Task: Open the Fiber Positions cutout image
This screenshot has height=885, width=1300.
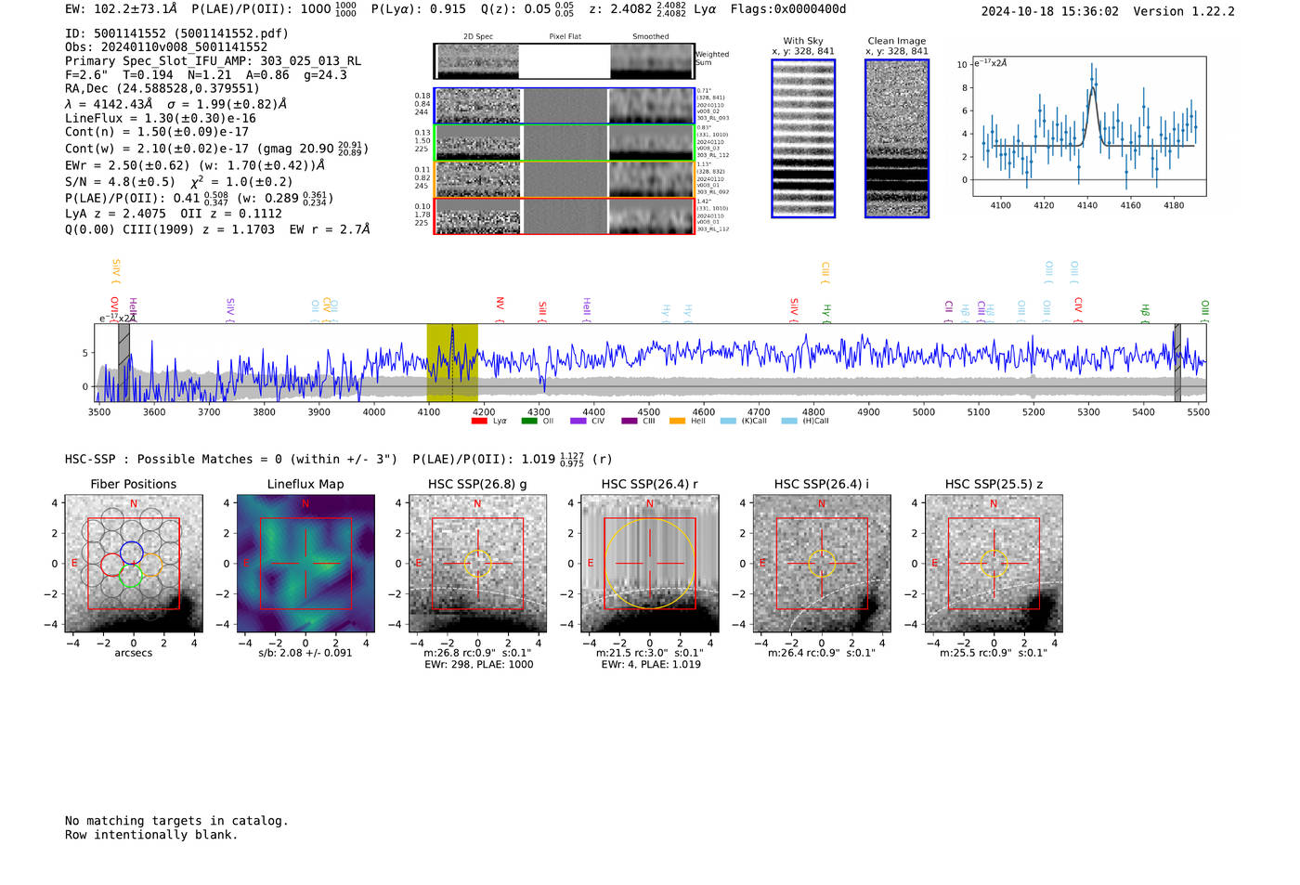Action: pos(134,564)
